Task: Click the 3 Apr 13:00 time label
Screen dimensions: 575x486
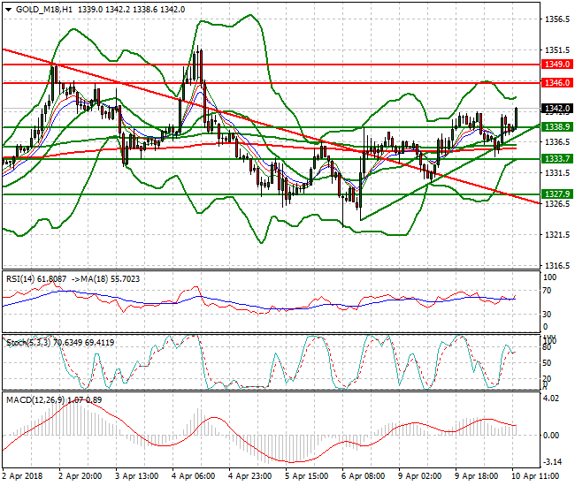Action: (137, 476)
